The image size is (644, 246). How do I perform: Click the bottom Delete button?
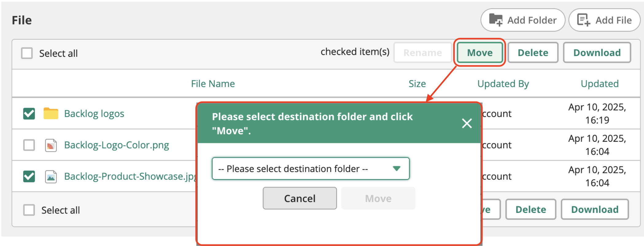531,209
